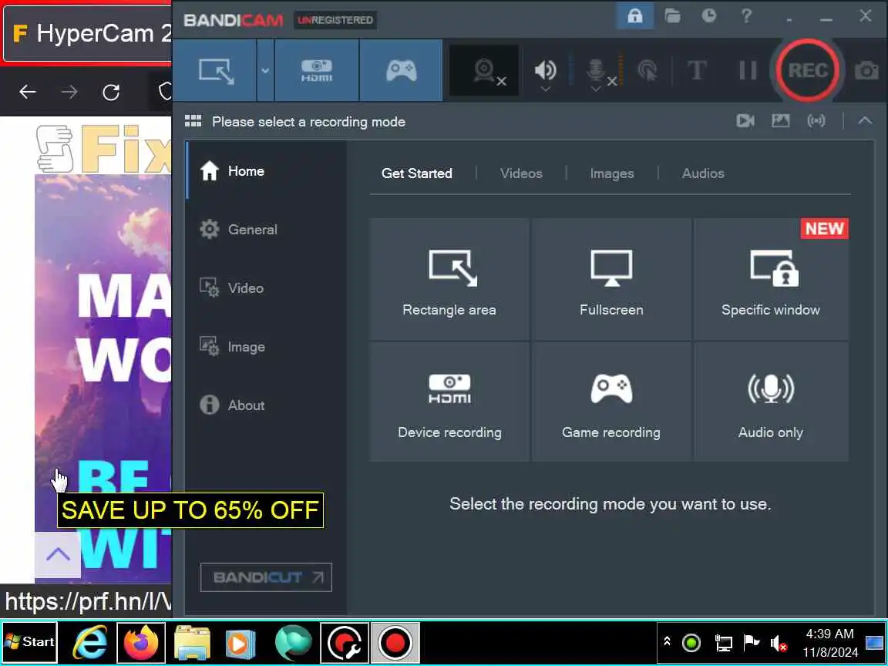Choose the Rectangle area tile
888x666 pixels.
pos(449,278)
